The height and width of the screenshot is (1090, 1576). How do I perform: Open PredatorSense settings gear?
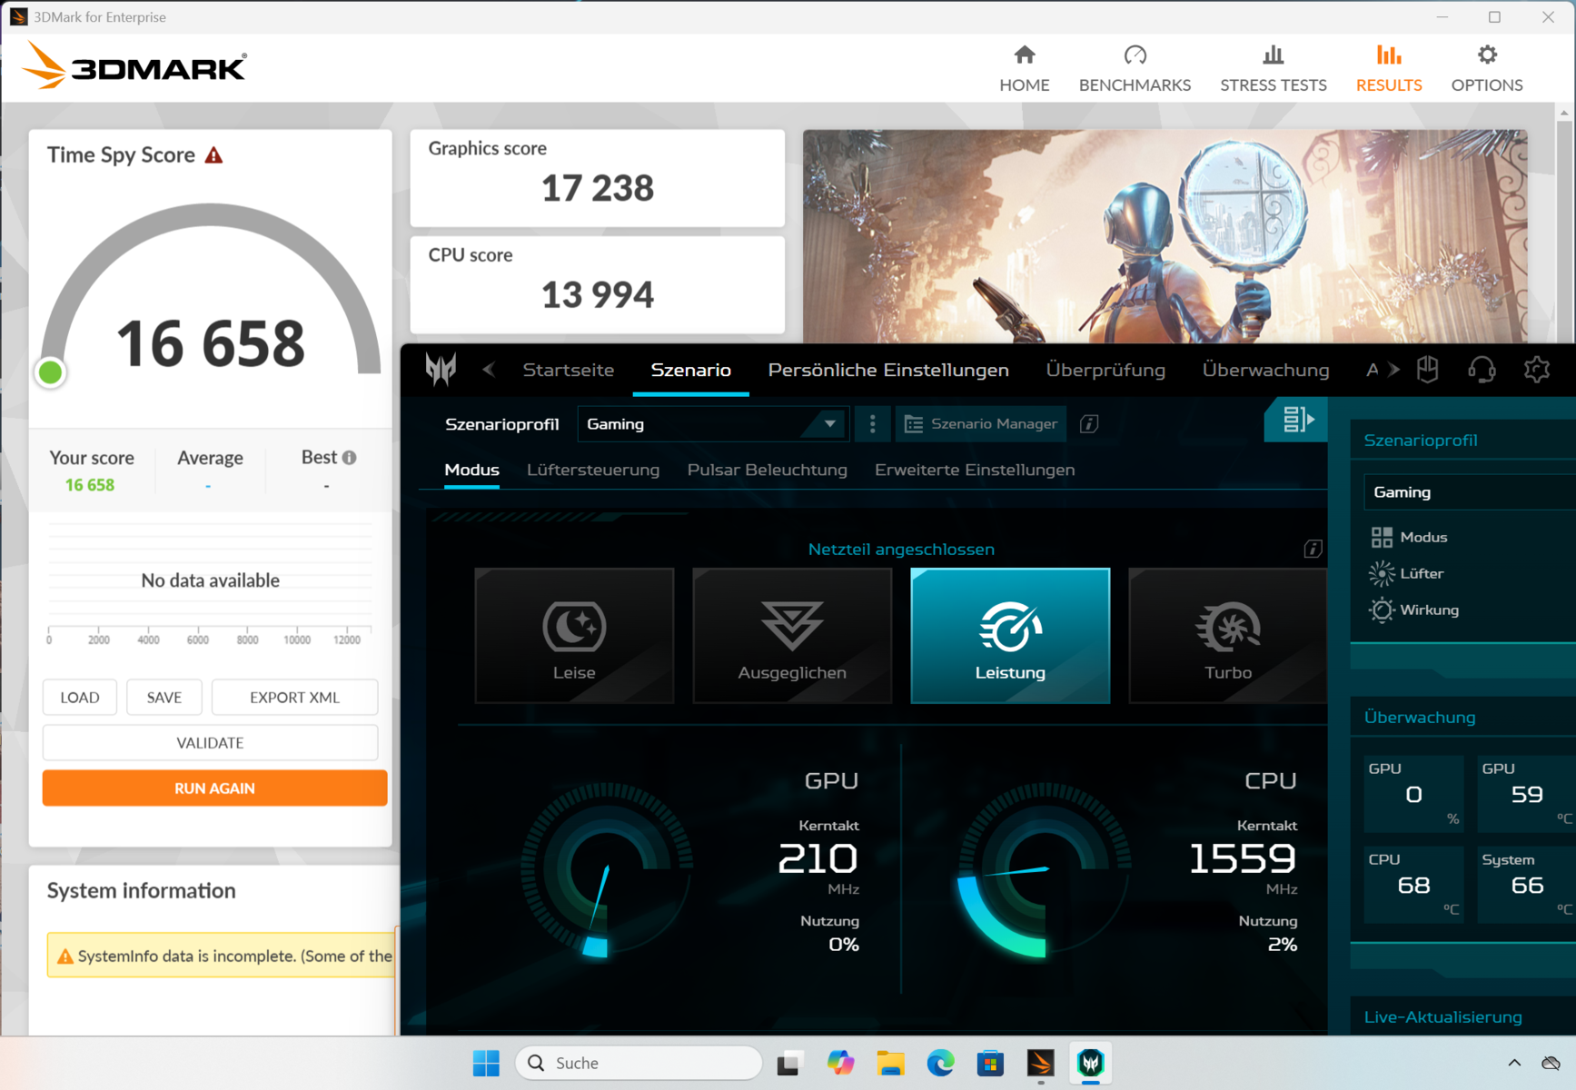1537,370
